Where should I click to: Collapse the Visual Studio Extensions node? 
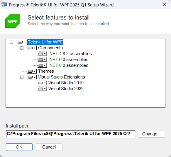point(22,77)
